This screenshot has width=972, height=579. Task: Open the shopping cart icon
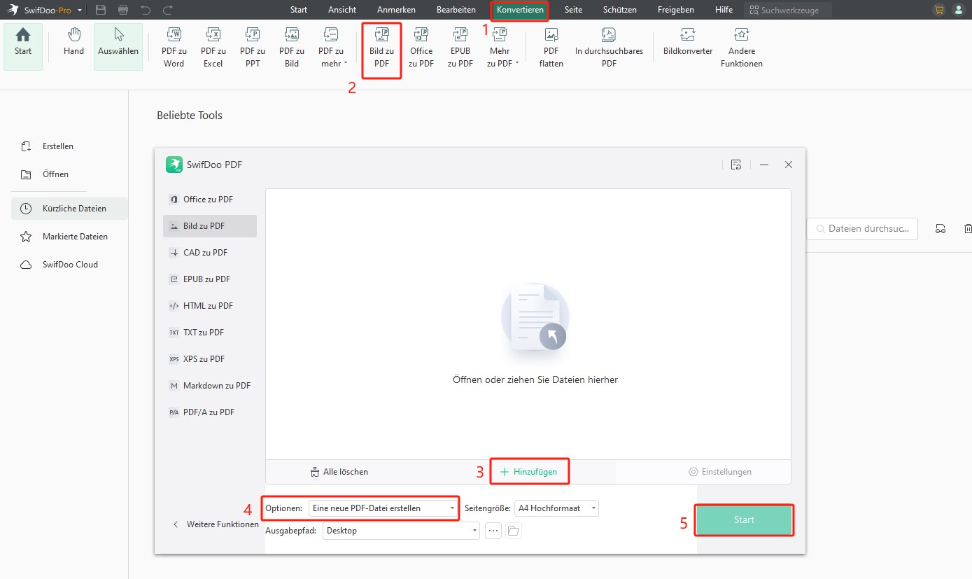(939, 10)
